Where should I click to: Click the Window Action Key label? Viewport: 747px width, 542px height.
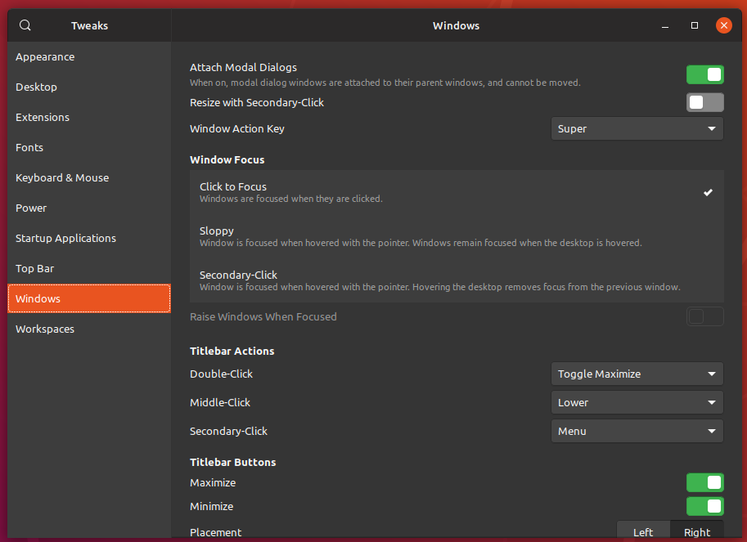tap(237, 129)
